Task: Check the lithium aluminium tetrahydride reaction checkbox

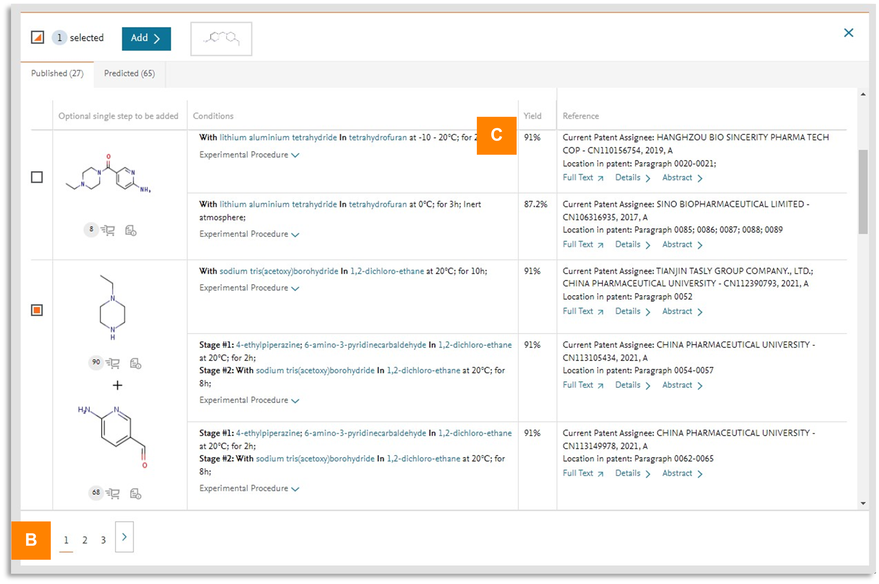Action: (x=37, y=177)
